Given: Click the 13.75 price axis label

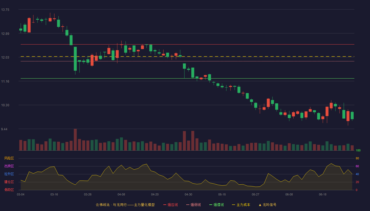Looking at the screenshot, I should [5, 10].
